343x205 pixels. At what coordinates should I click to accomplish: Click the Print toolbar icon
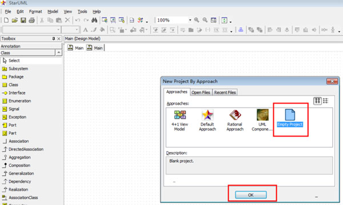[x=31, y=20]
